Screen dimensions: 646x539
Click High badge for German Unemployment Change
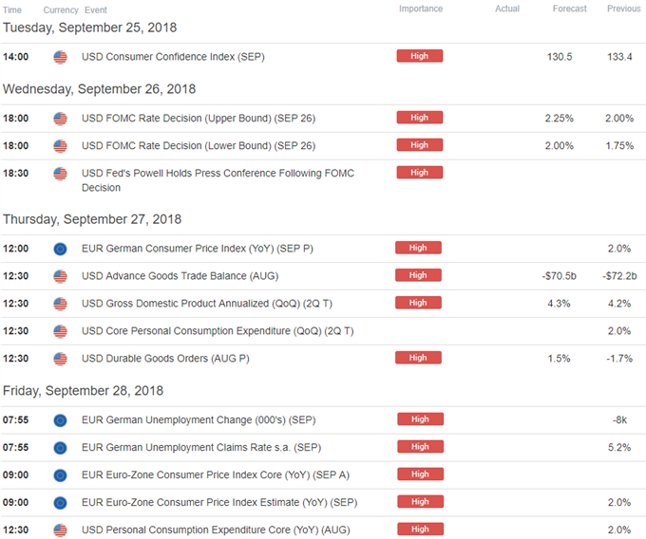pos(421,419)
